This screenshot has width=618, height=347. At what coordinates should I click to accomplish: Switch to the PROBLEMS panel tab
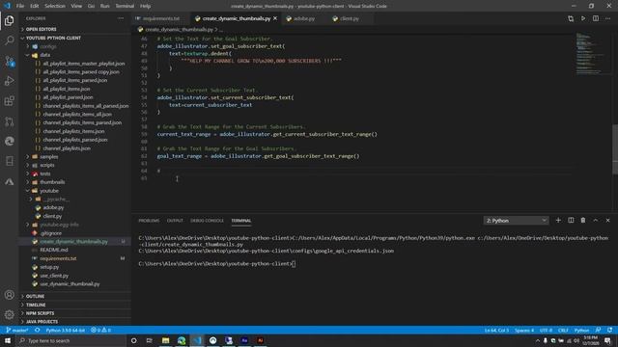coord(149,221)
